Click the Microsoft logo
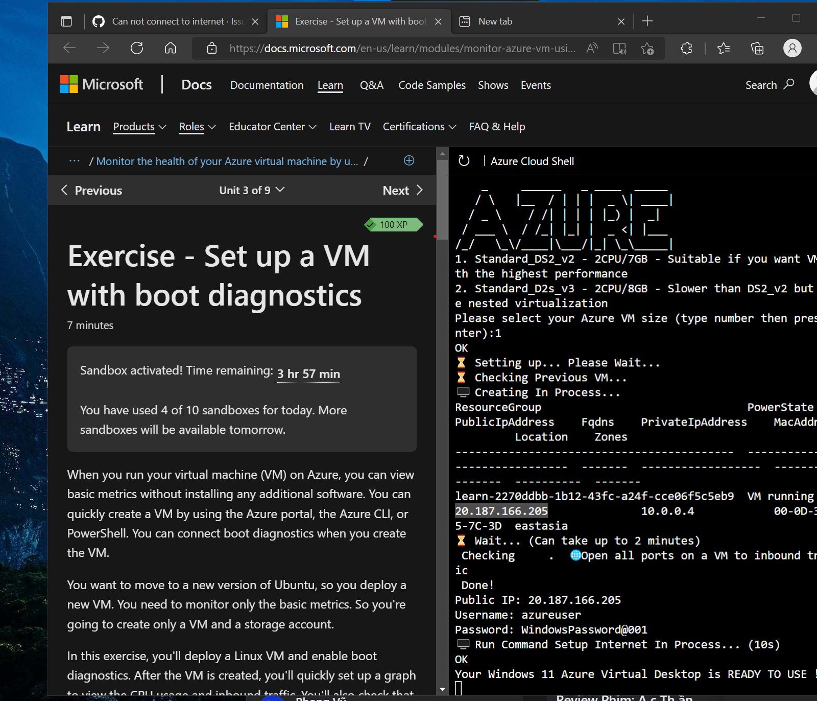817x701 pixels. pyautogui.click(x=102, y=84)
